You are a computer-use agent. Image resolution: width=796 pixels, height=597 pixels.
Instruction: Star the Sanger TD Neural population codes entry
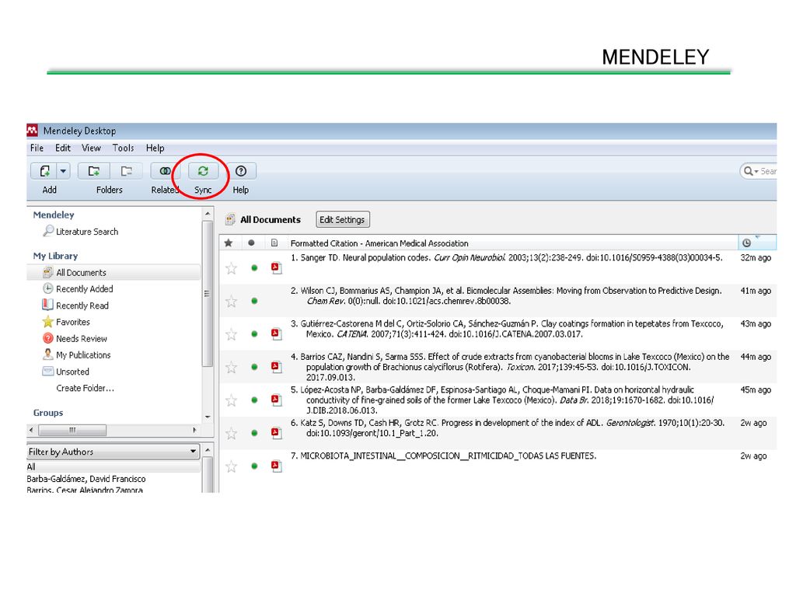pyautogui.click(x=232, y=268)
